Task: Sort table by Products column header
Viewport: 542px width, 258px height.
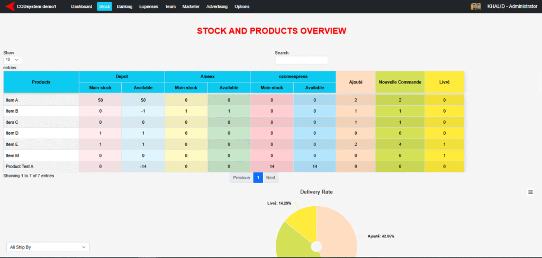Action: (x=41, y=82)
